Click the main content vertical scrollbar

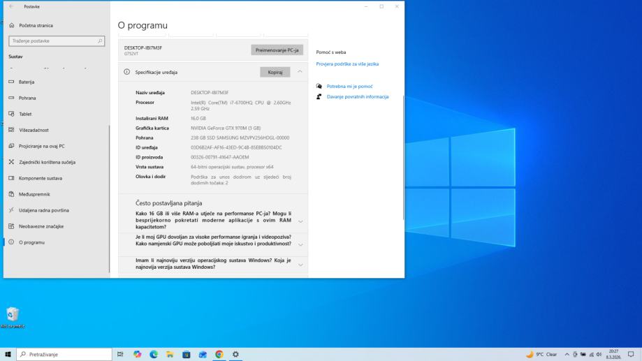403,158
